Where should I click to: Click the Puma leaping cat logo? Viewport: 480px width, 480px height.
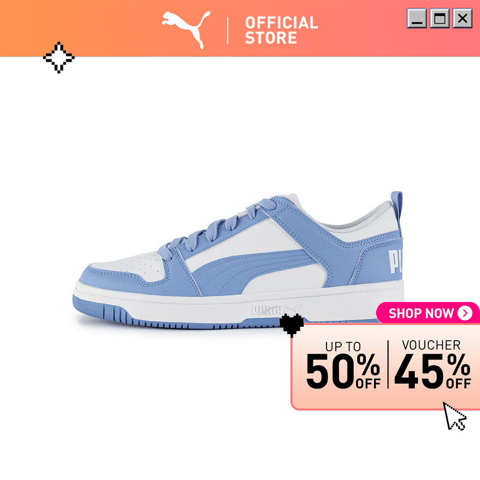186,29
